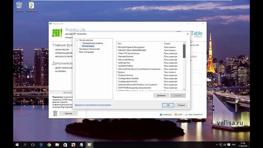The width and height of the screenshot is (263, 148).
Task: Cancel the dialog with Отмена
Action: click(x=181, y=105)
